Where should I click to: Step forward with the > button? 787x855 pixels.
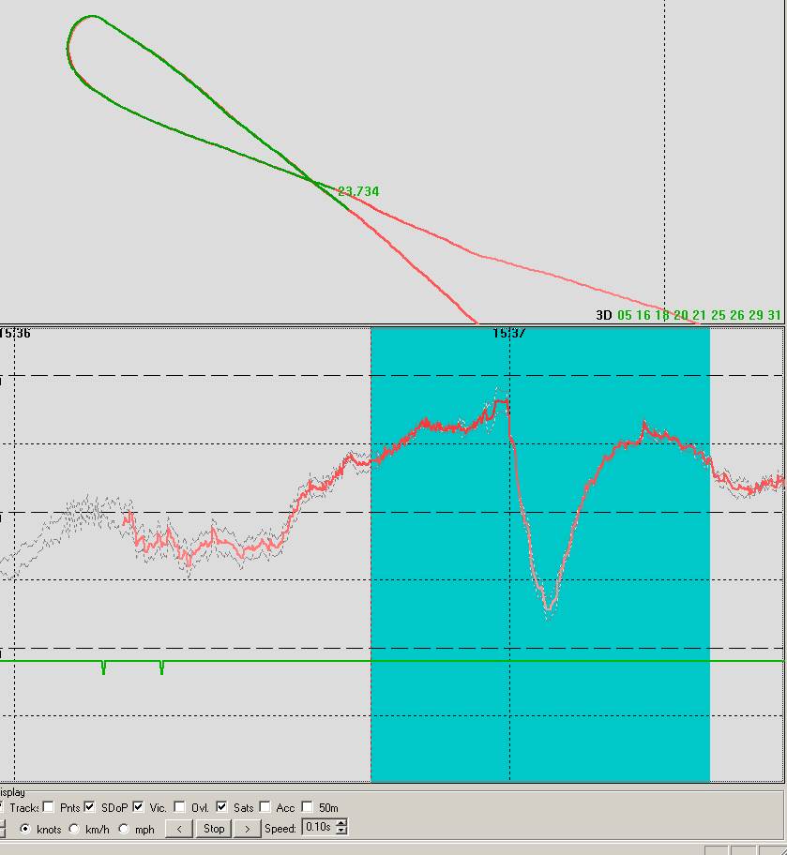coord(247,828)
